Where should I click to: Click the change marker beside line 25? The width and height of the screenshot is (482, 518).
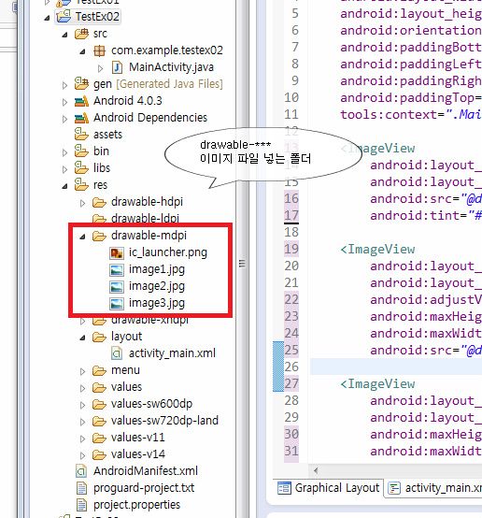click(278, 367)
